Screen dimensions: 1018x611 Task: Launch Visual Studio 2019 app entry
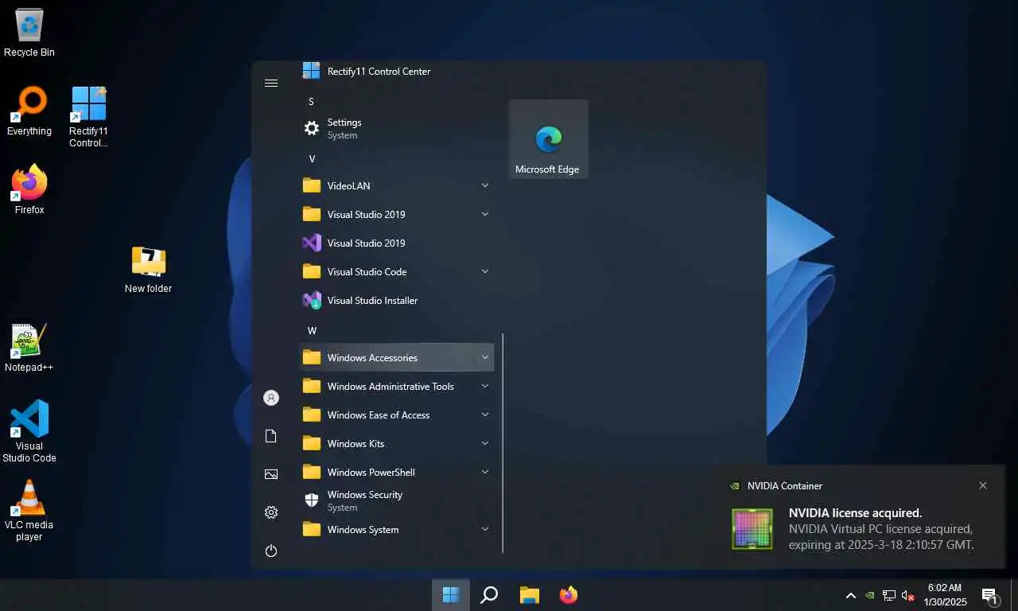[396, 243]
